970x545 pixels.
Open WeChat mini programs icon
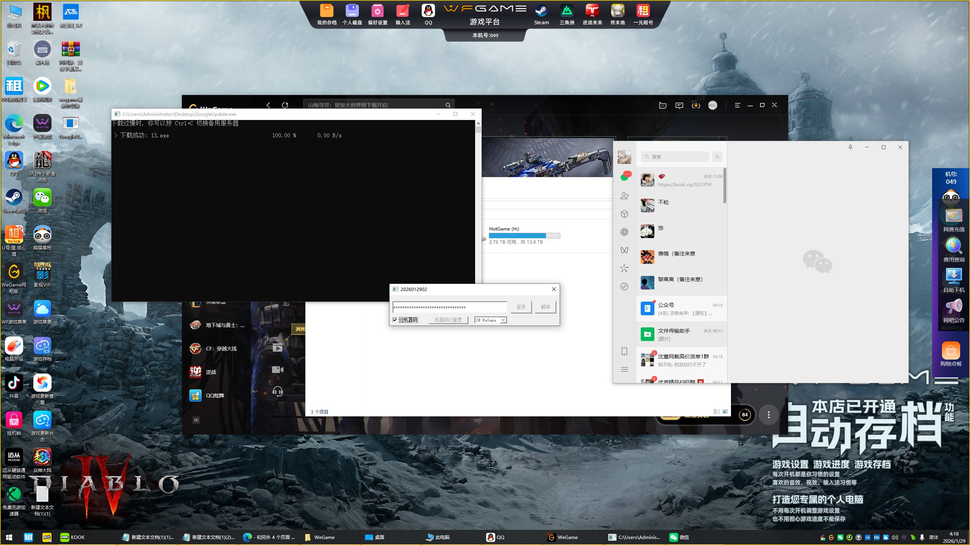tap(624, 287)
